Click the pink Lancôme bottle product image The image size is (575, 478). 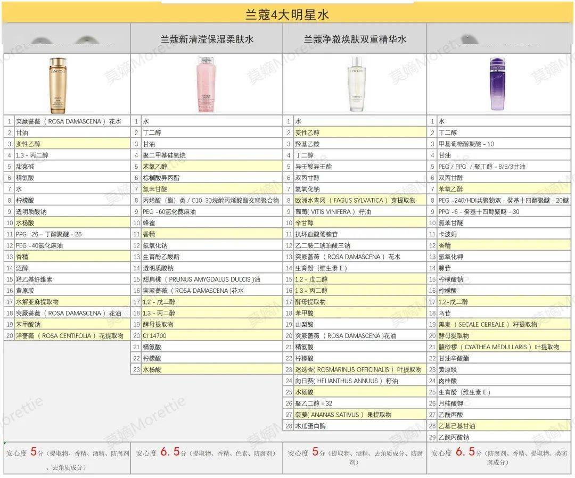206,85
